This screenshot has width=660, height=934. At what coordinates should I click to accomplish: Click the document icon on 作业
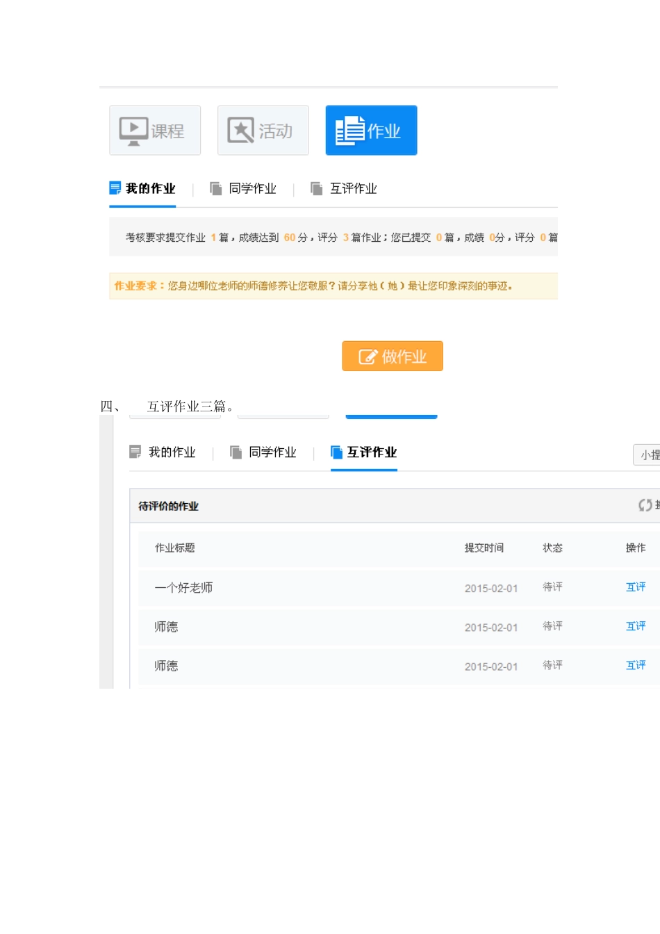(x=349, y=131)
